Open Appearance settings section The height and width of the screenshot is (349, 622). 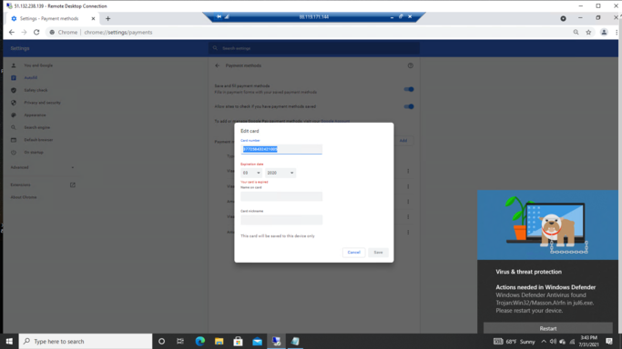coord(35,115)
